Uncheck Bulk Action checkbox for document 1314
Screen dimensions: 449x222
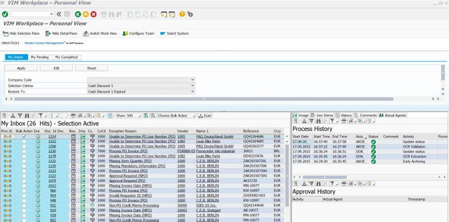24,137
